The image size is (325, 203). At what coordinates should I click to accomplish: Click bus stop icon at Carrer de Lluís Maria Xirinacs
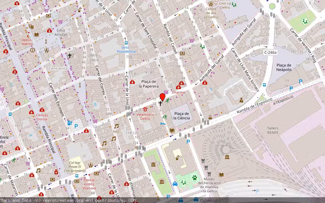264,85
